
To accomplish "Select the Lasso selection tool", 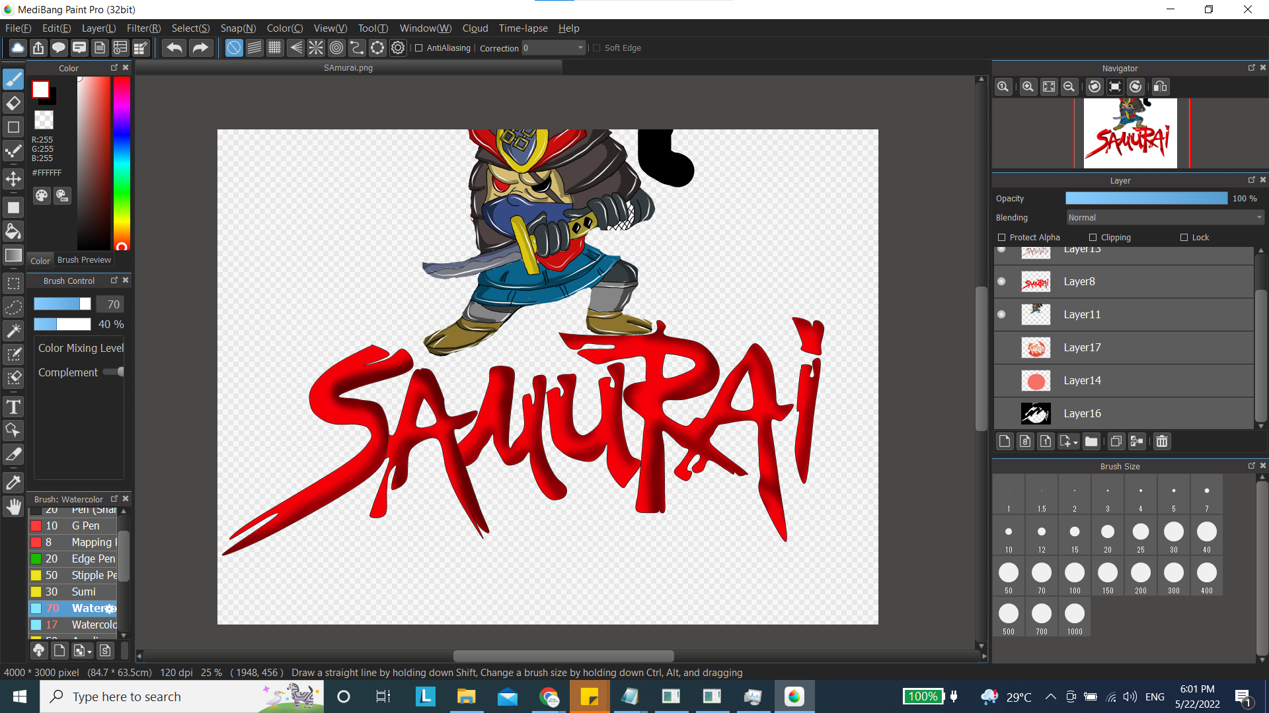I will tap(13, 307).
